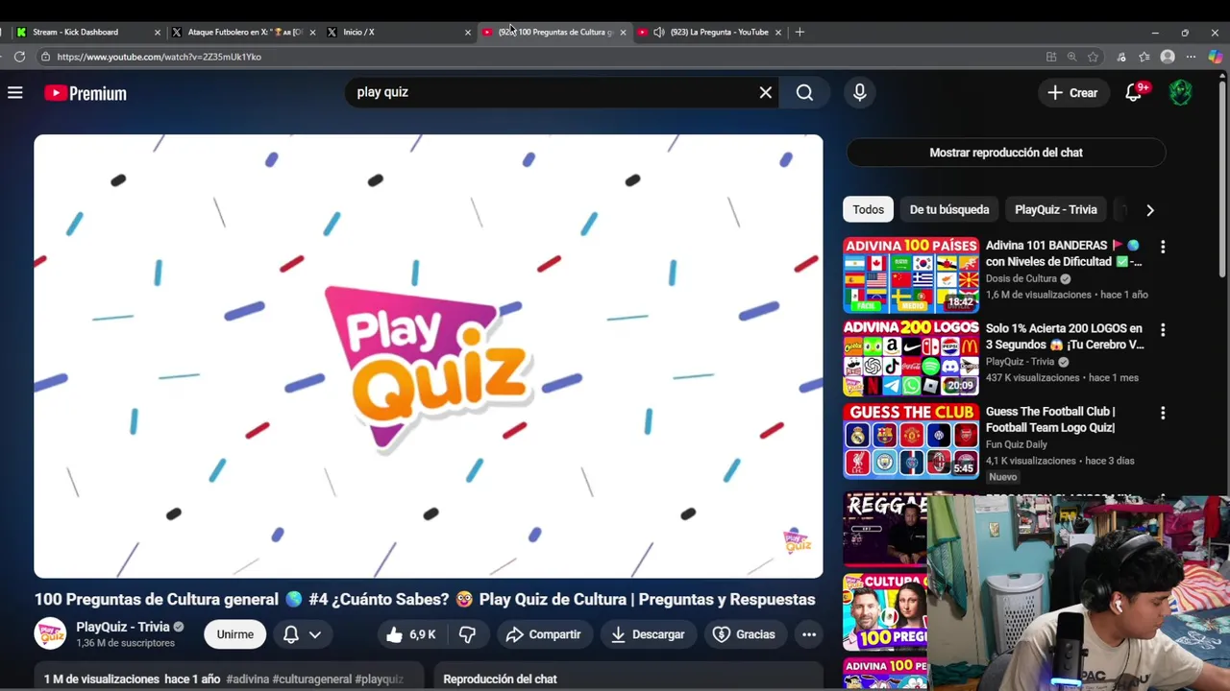
Task: Reload the page in the browser
Action: [19, 57]
